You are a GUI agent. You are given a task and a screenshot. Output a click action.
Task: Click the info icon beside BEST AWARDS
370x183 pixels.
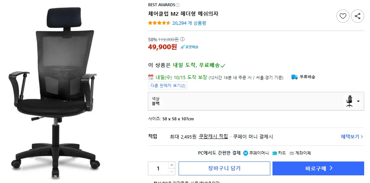coord(178,5)
